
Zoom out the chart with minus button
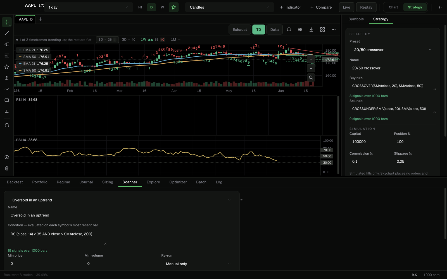311,68
